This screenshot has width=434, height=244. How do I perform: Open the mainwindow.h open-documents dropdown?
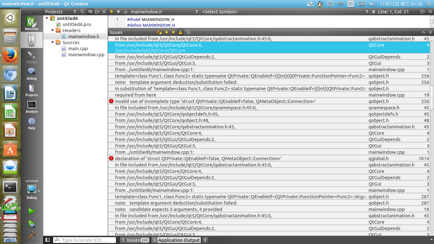tap(164, 11)
